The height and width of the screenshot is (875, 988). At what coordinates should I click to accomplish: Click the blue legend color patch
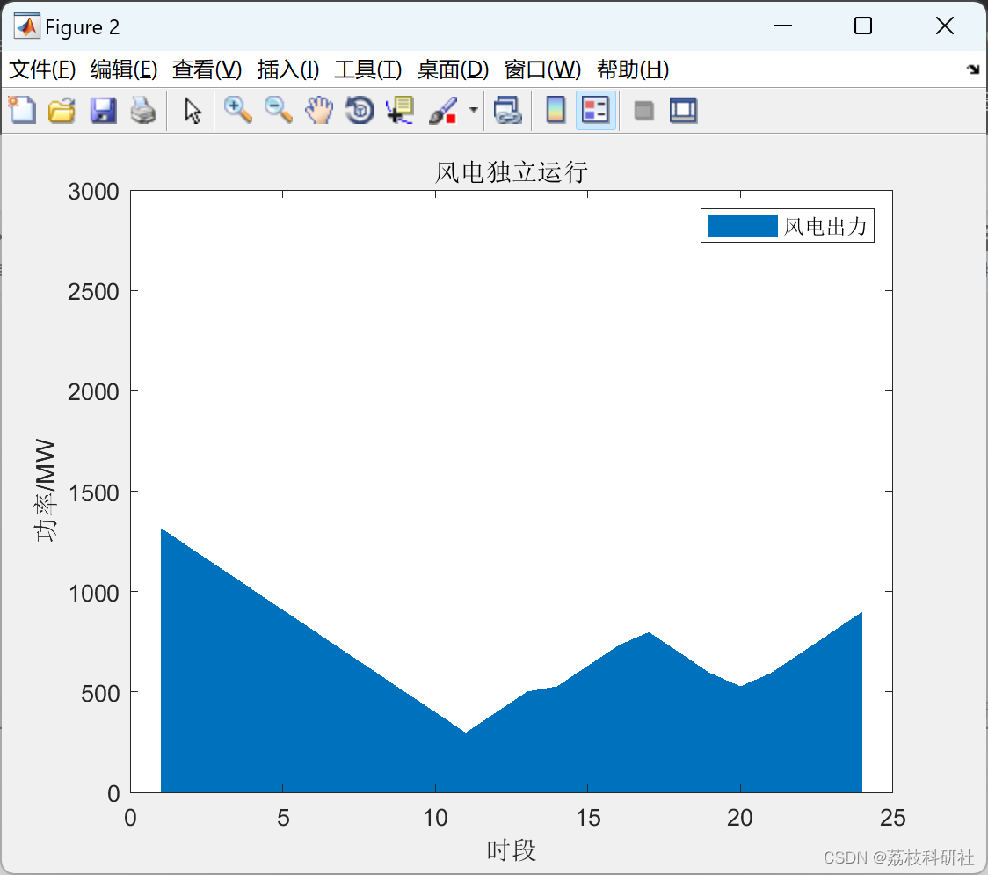tap(742, 226)
